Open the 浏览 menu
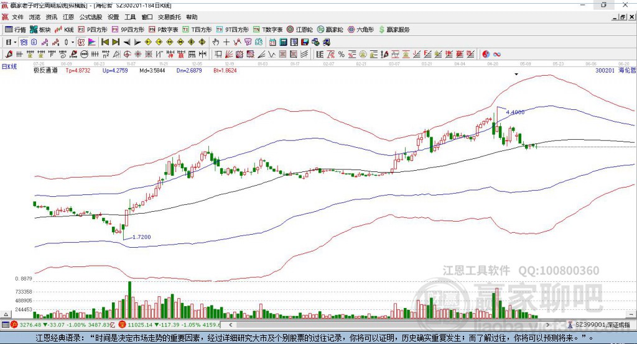This screenshot has width=637, height=344. coord(35,17)
